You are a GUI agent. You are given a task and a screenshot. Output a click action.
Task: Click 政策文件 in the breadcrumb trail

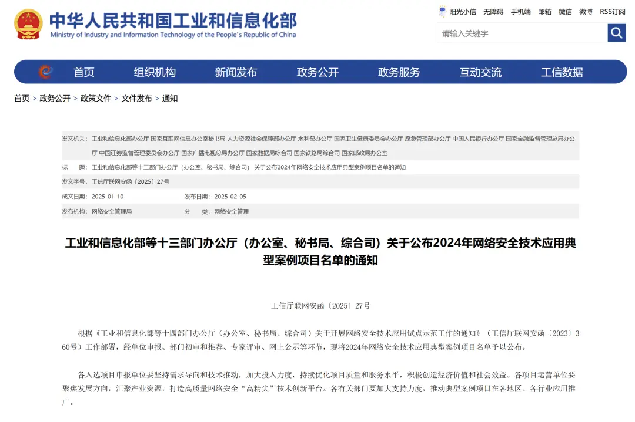(x=96, y=98)
